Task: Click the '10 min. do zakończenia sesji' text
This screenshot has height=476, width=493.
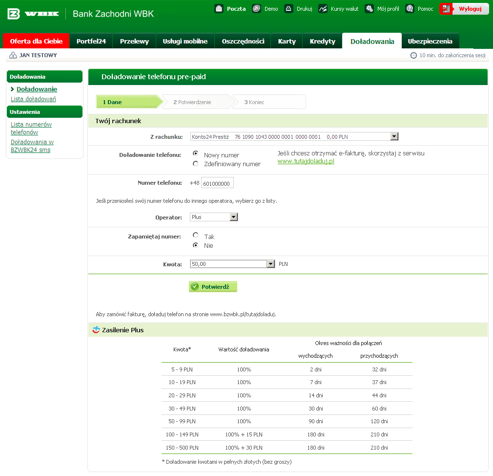Action: [x=452, y=55]
